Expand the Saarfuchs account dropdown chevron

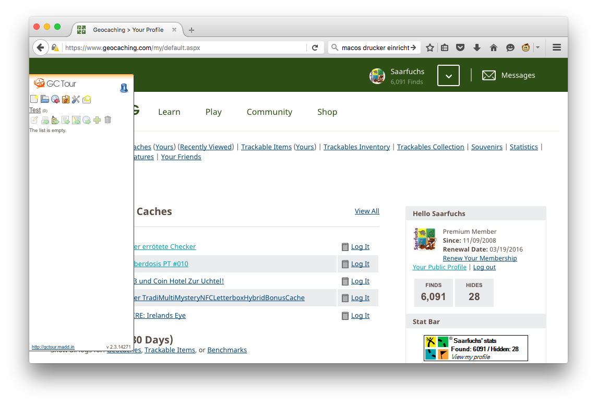point(448,75)
